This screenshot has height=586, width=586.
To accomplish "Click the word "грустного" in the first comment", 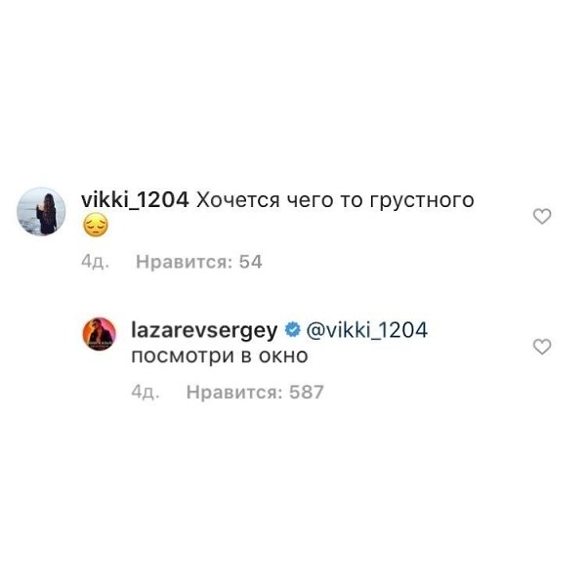I will click(x=422, y=202).
